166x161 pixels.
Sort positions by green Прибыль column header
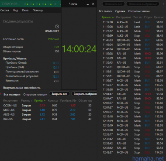point(40,101)
